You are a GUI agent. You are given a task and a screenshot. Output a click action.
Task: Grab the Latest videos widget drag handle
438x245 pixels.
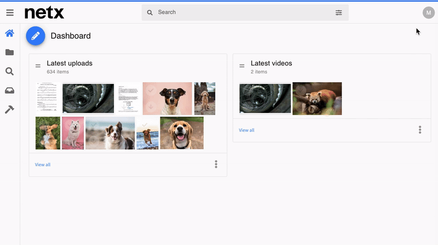pos(242,66)
